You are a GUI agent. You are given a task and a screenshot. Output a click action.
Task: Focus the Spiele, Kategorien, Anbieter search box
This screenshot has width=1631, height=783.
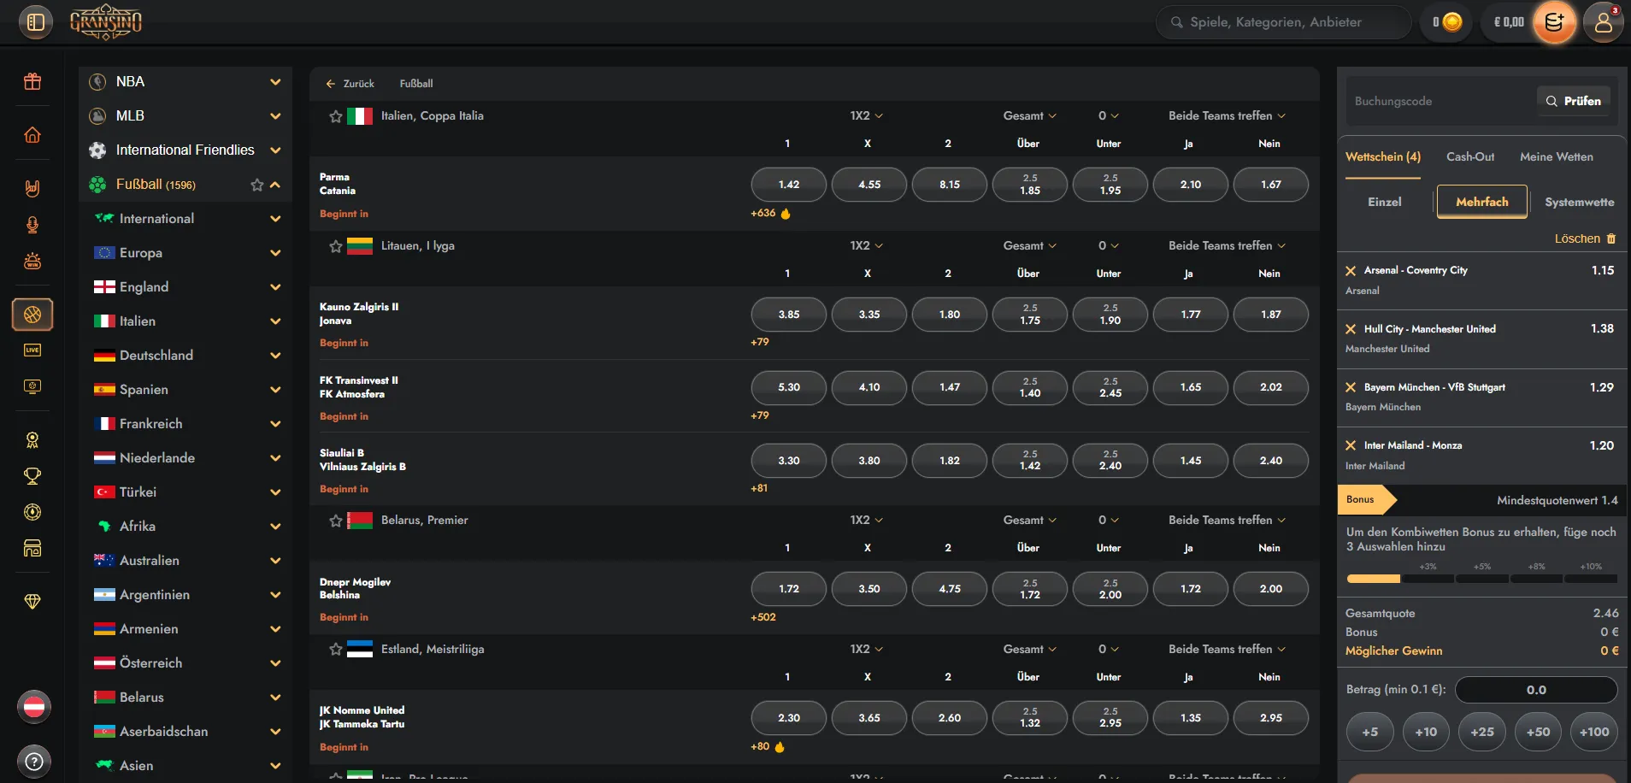tap(1284, 22)
